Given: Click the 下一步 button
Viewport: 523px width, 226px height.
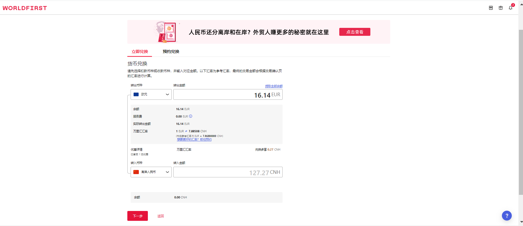Looking at the screenshot, I should click(x=137, y=216).
